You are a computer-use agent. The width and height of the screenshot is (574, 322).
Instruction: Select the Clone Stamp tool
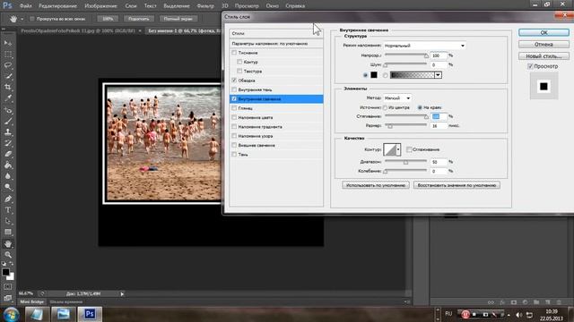pos(8,131)
